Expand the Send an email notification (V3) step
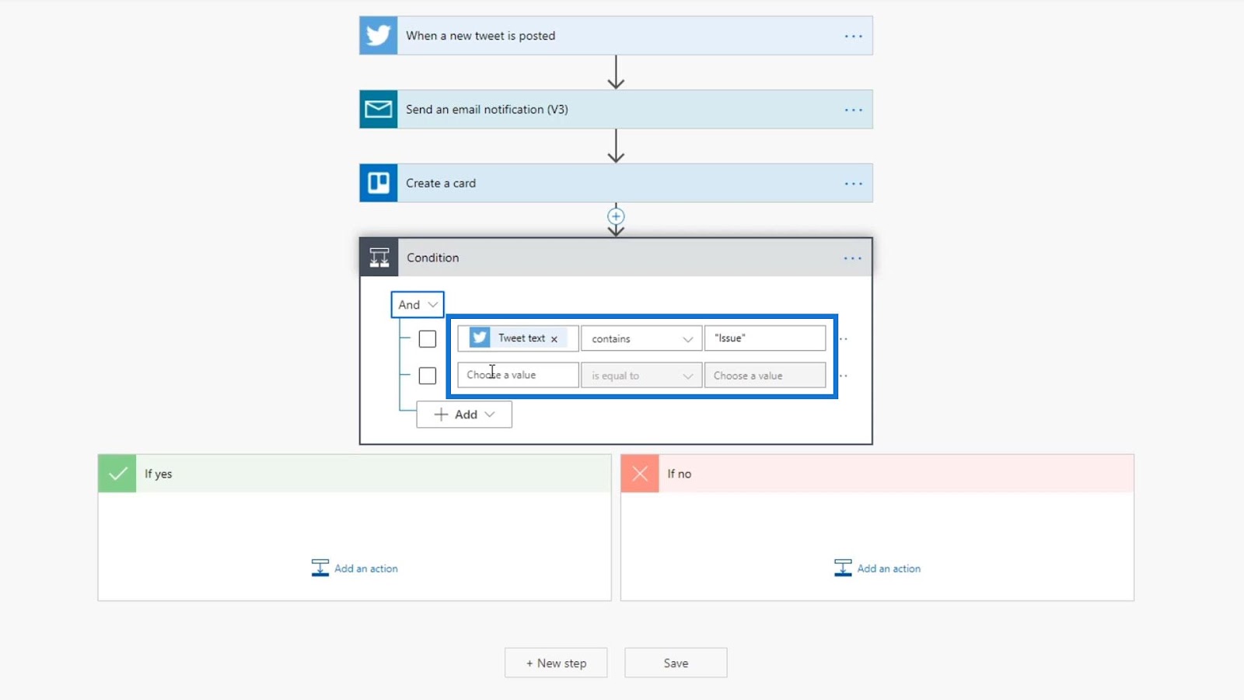Viewport: 1244px width, 700px height. pyautogui.click(x=616, y=110)
